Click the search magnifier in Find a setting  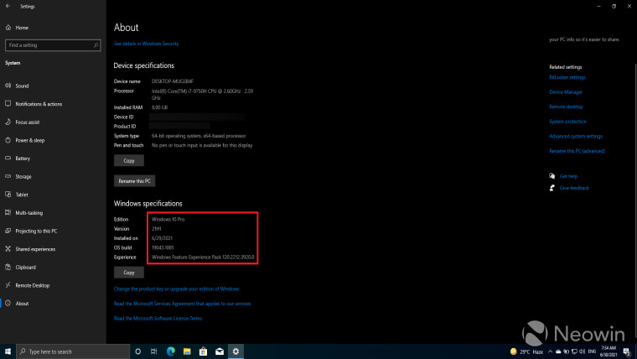(96, 45)
